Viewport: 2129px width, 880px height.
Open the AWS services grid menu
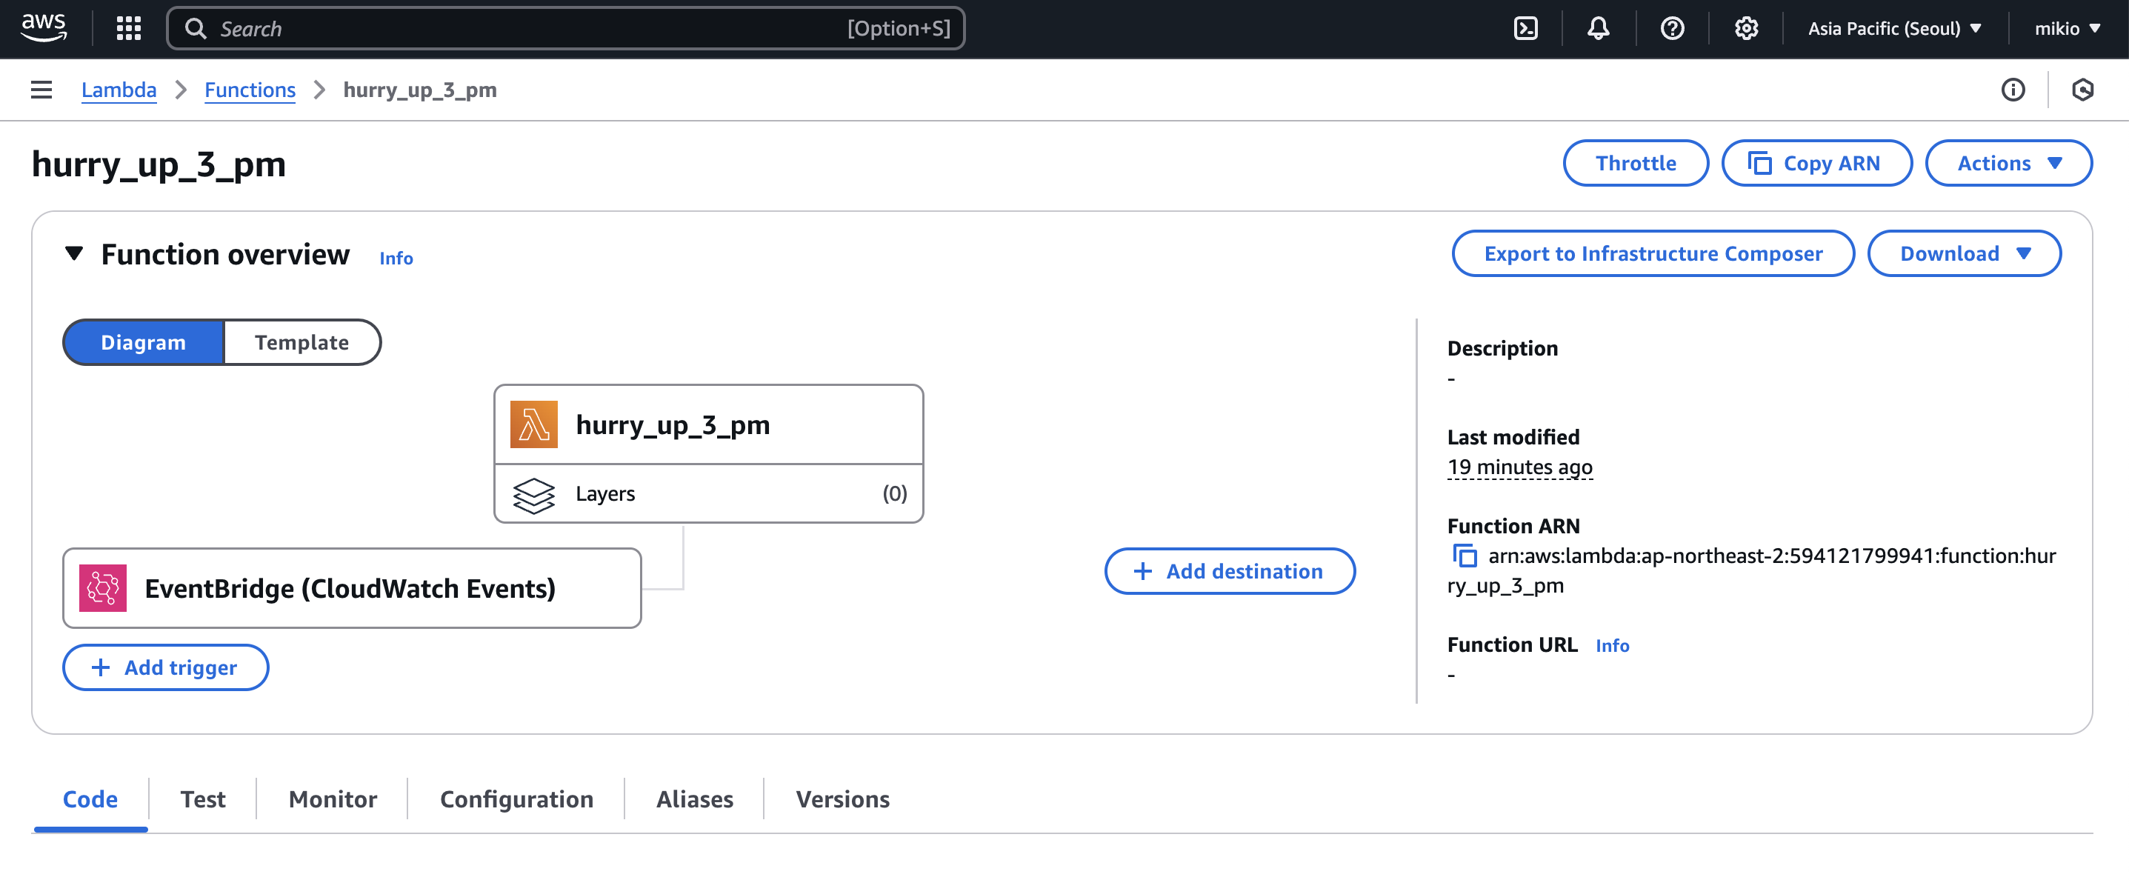129,29
